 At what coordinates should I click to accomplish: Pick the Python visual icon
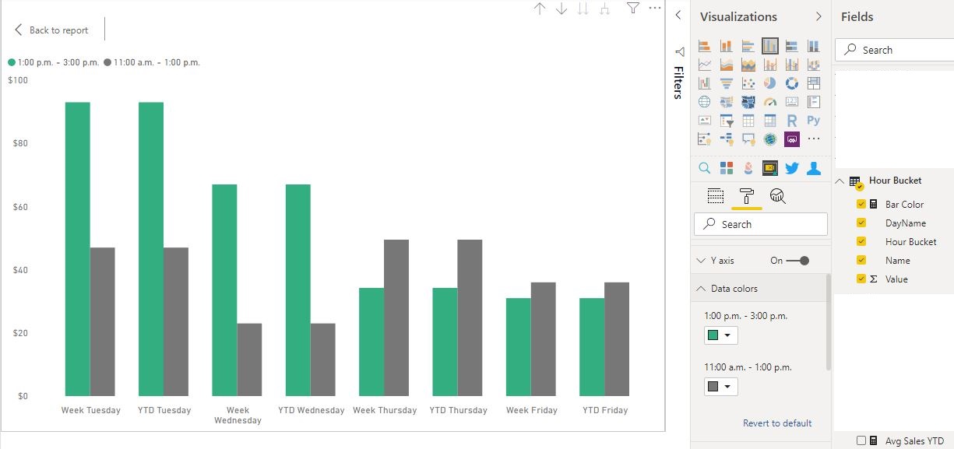814,121
